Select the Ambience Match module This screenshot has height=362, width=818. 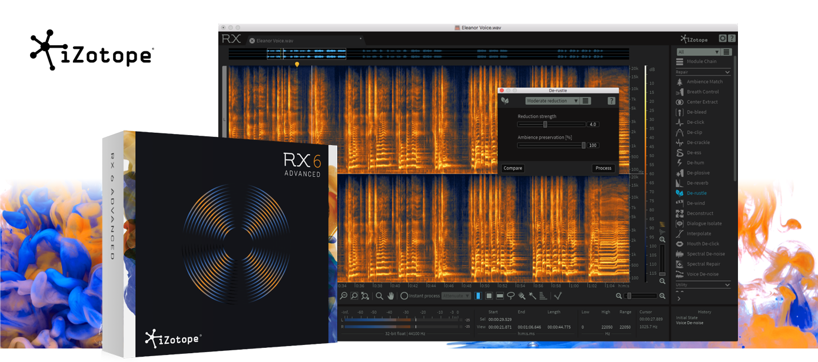[700, 82]
